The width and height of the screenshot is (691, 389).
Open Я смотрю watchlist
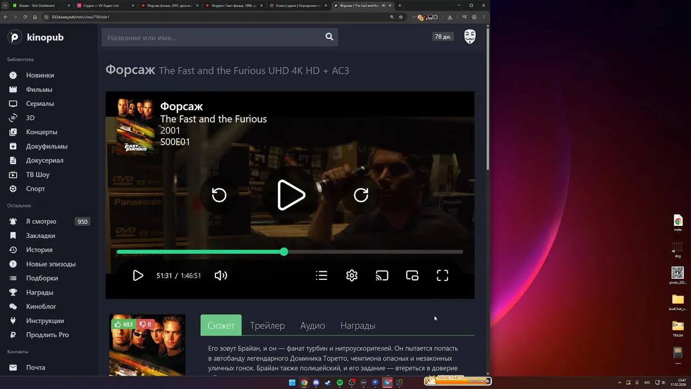point(41,222)
